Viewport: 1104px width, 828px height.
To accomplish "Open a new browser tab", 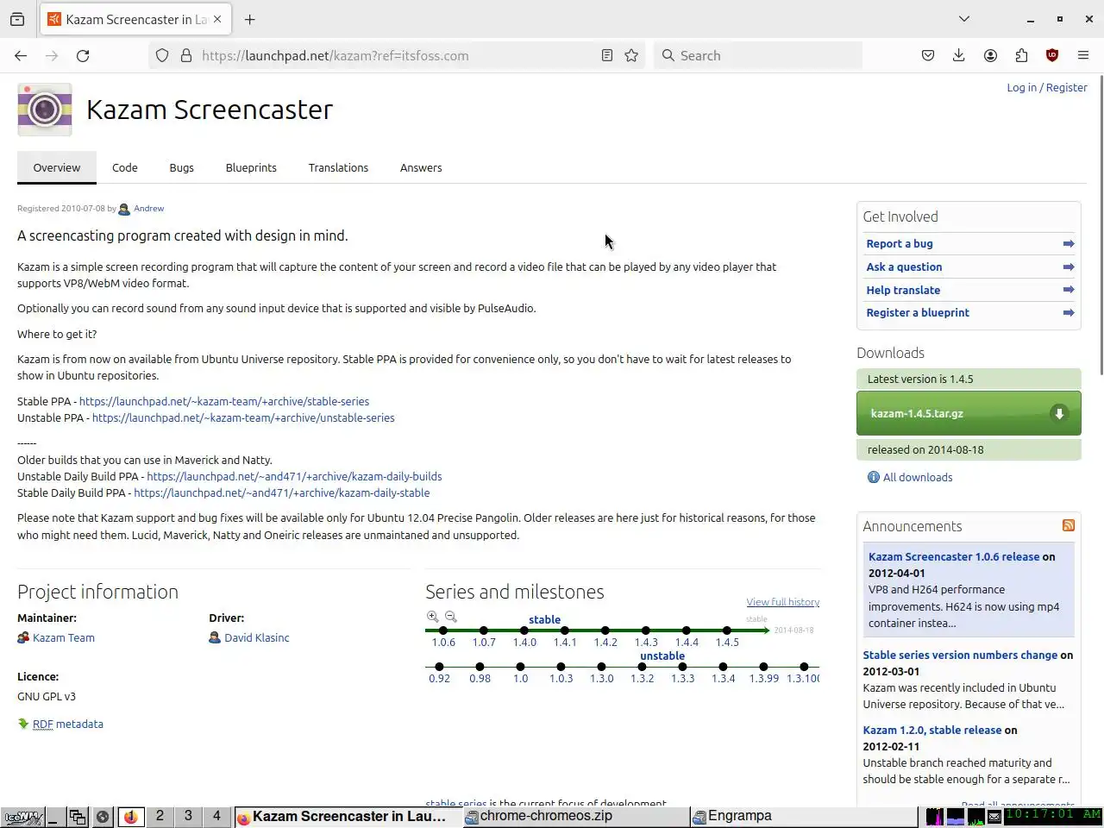I will 249,19.
